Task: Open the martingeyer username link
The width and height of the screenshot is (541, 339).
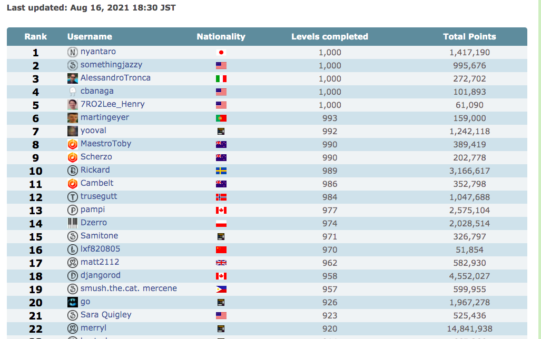Action: point(104,117)
